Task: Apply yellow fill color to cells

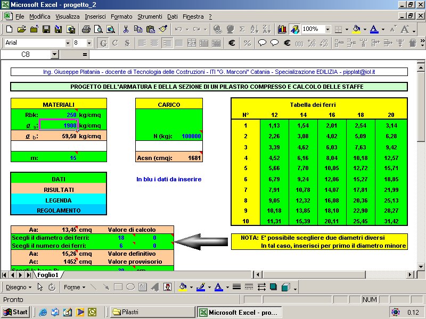Action: pos(356,29)
